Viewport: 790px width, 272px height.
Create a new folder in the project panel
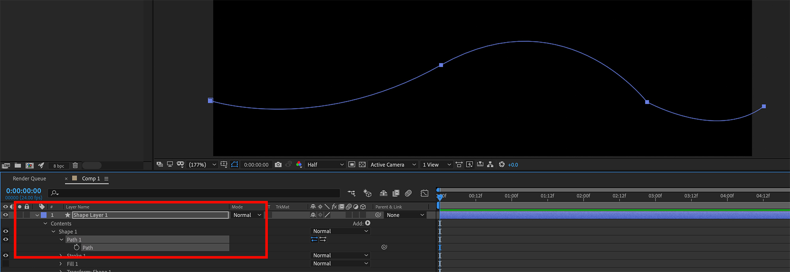click(x=18, y=165)
